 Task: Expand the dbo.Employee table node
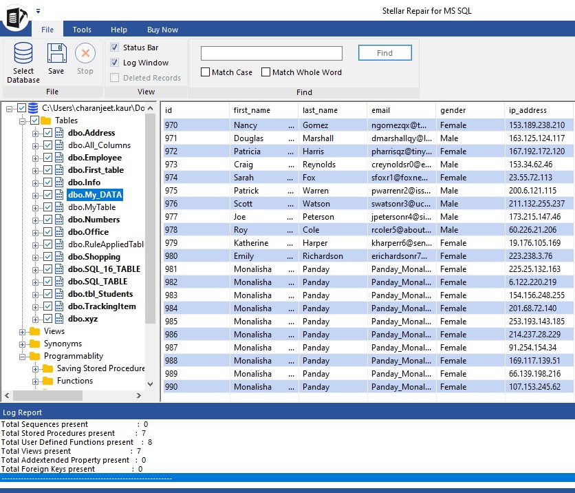click(36, 158)
